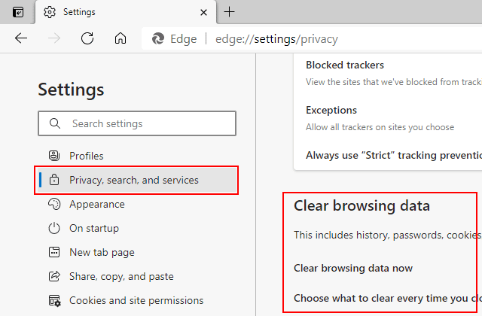Refresh the current page
Image resolution: width=482 pixels, height=316 pixels.
click(87, 38)
